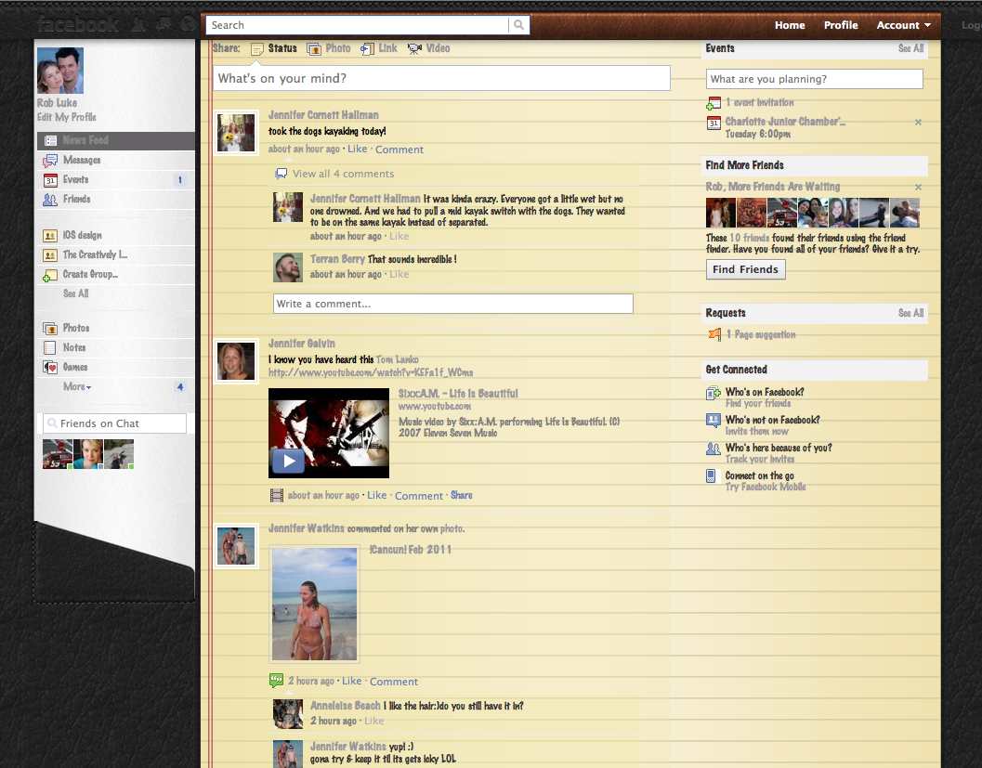The image size is (982, 768).
Task: Click Connect on the go phone icon
Action: pos(711,476)
